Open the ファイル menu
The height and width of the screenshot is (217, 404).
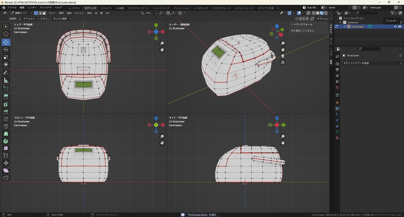12,7
